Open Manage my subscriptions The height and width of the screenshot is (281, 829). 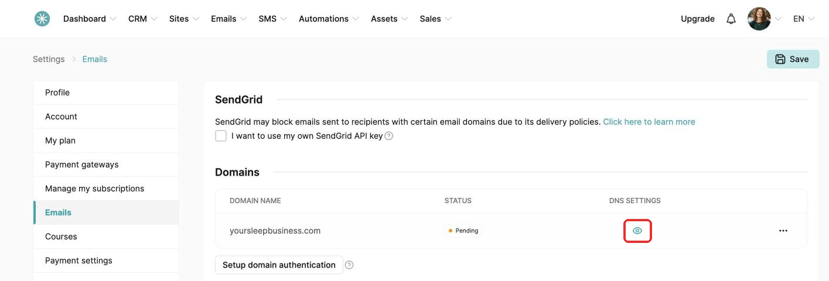[x=106, y=189]
